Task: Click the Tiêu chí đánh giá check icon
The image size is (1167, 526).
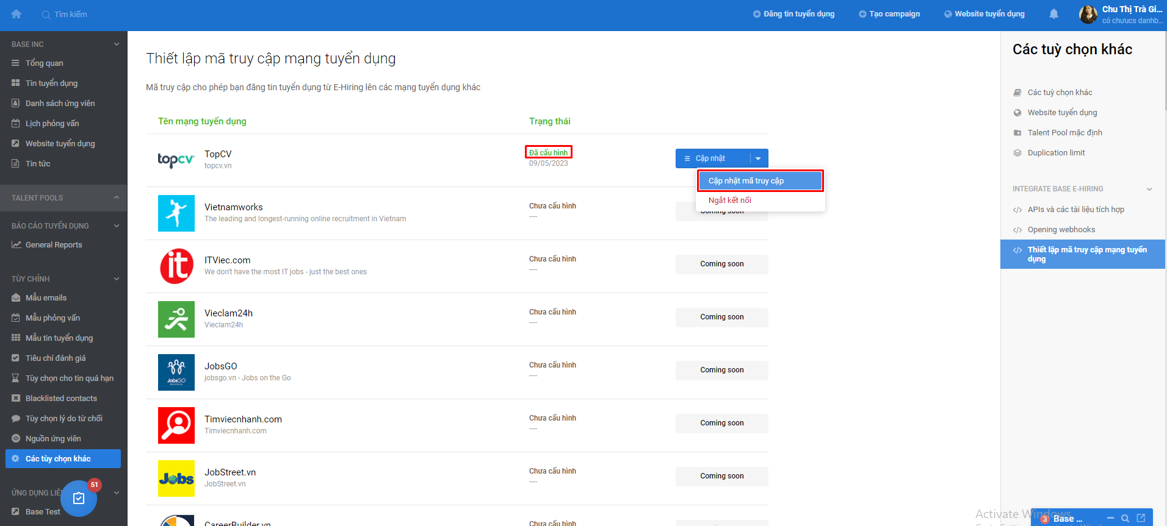Action: (16, 358)
